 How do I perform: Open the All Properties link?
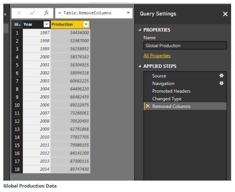tap(157, 56)
